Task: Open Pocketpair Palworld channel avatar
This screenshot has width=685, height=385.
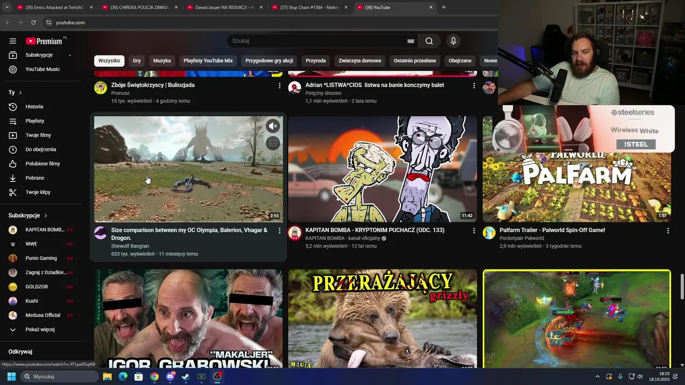Action: 489,233
